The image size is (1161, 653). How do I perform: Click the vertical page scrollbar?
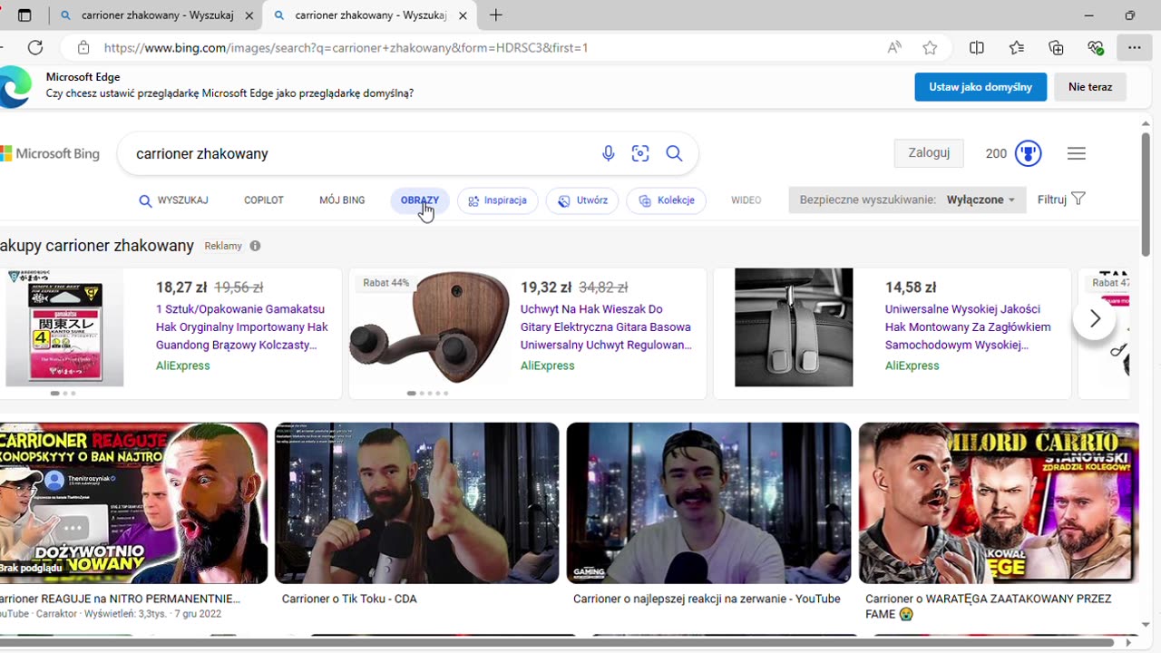coord(1146,193)
